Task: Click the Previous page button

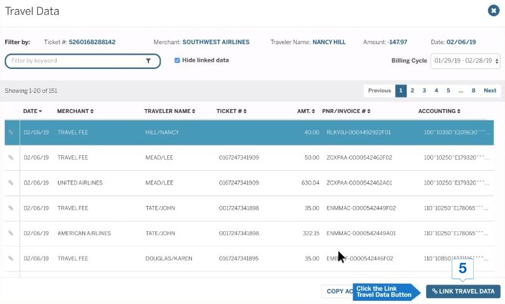Action: point(379,91)
